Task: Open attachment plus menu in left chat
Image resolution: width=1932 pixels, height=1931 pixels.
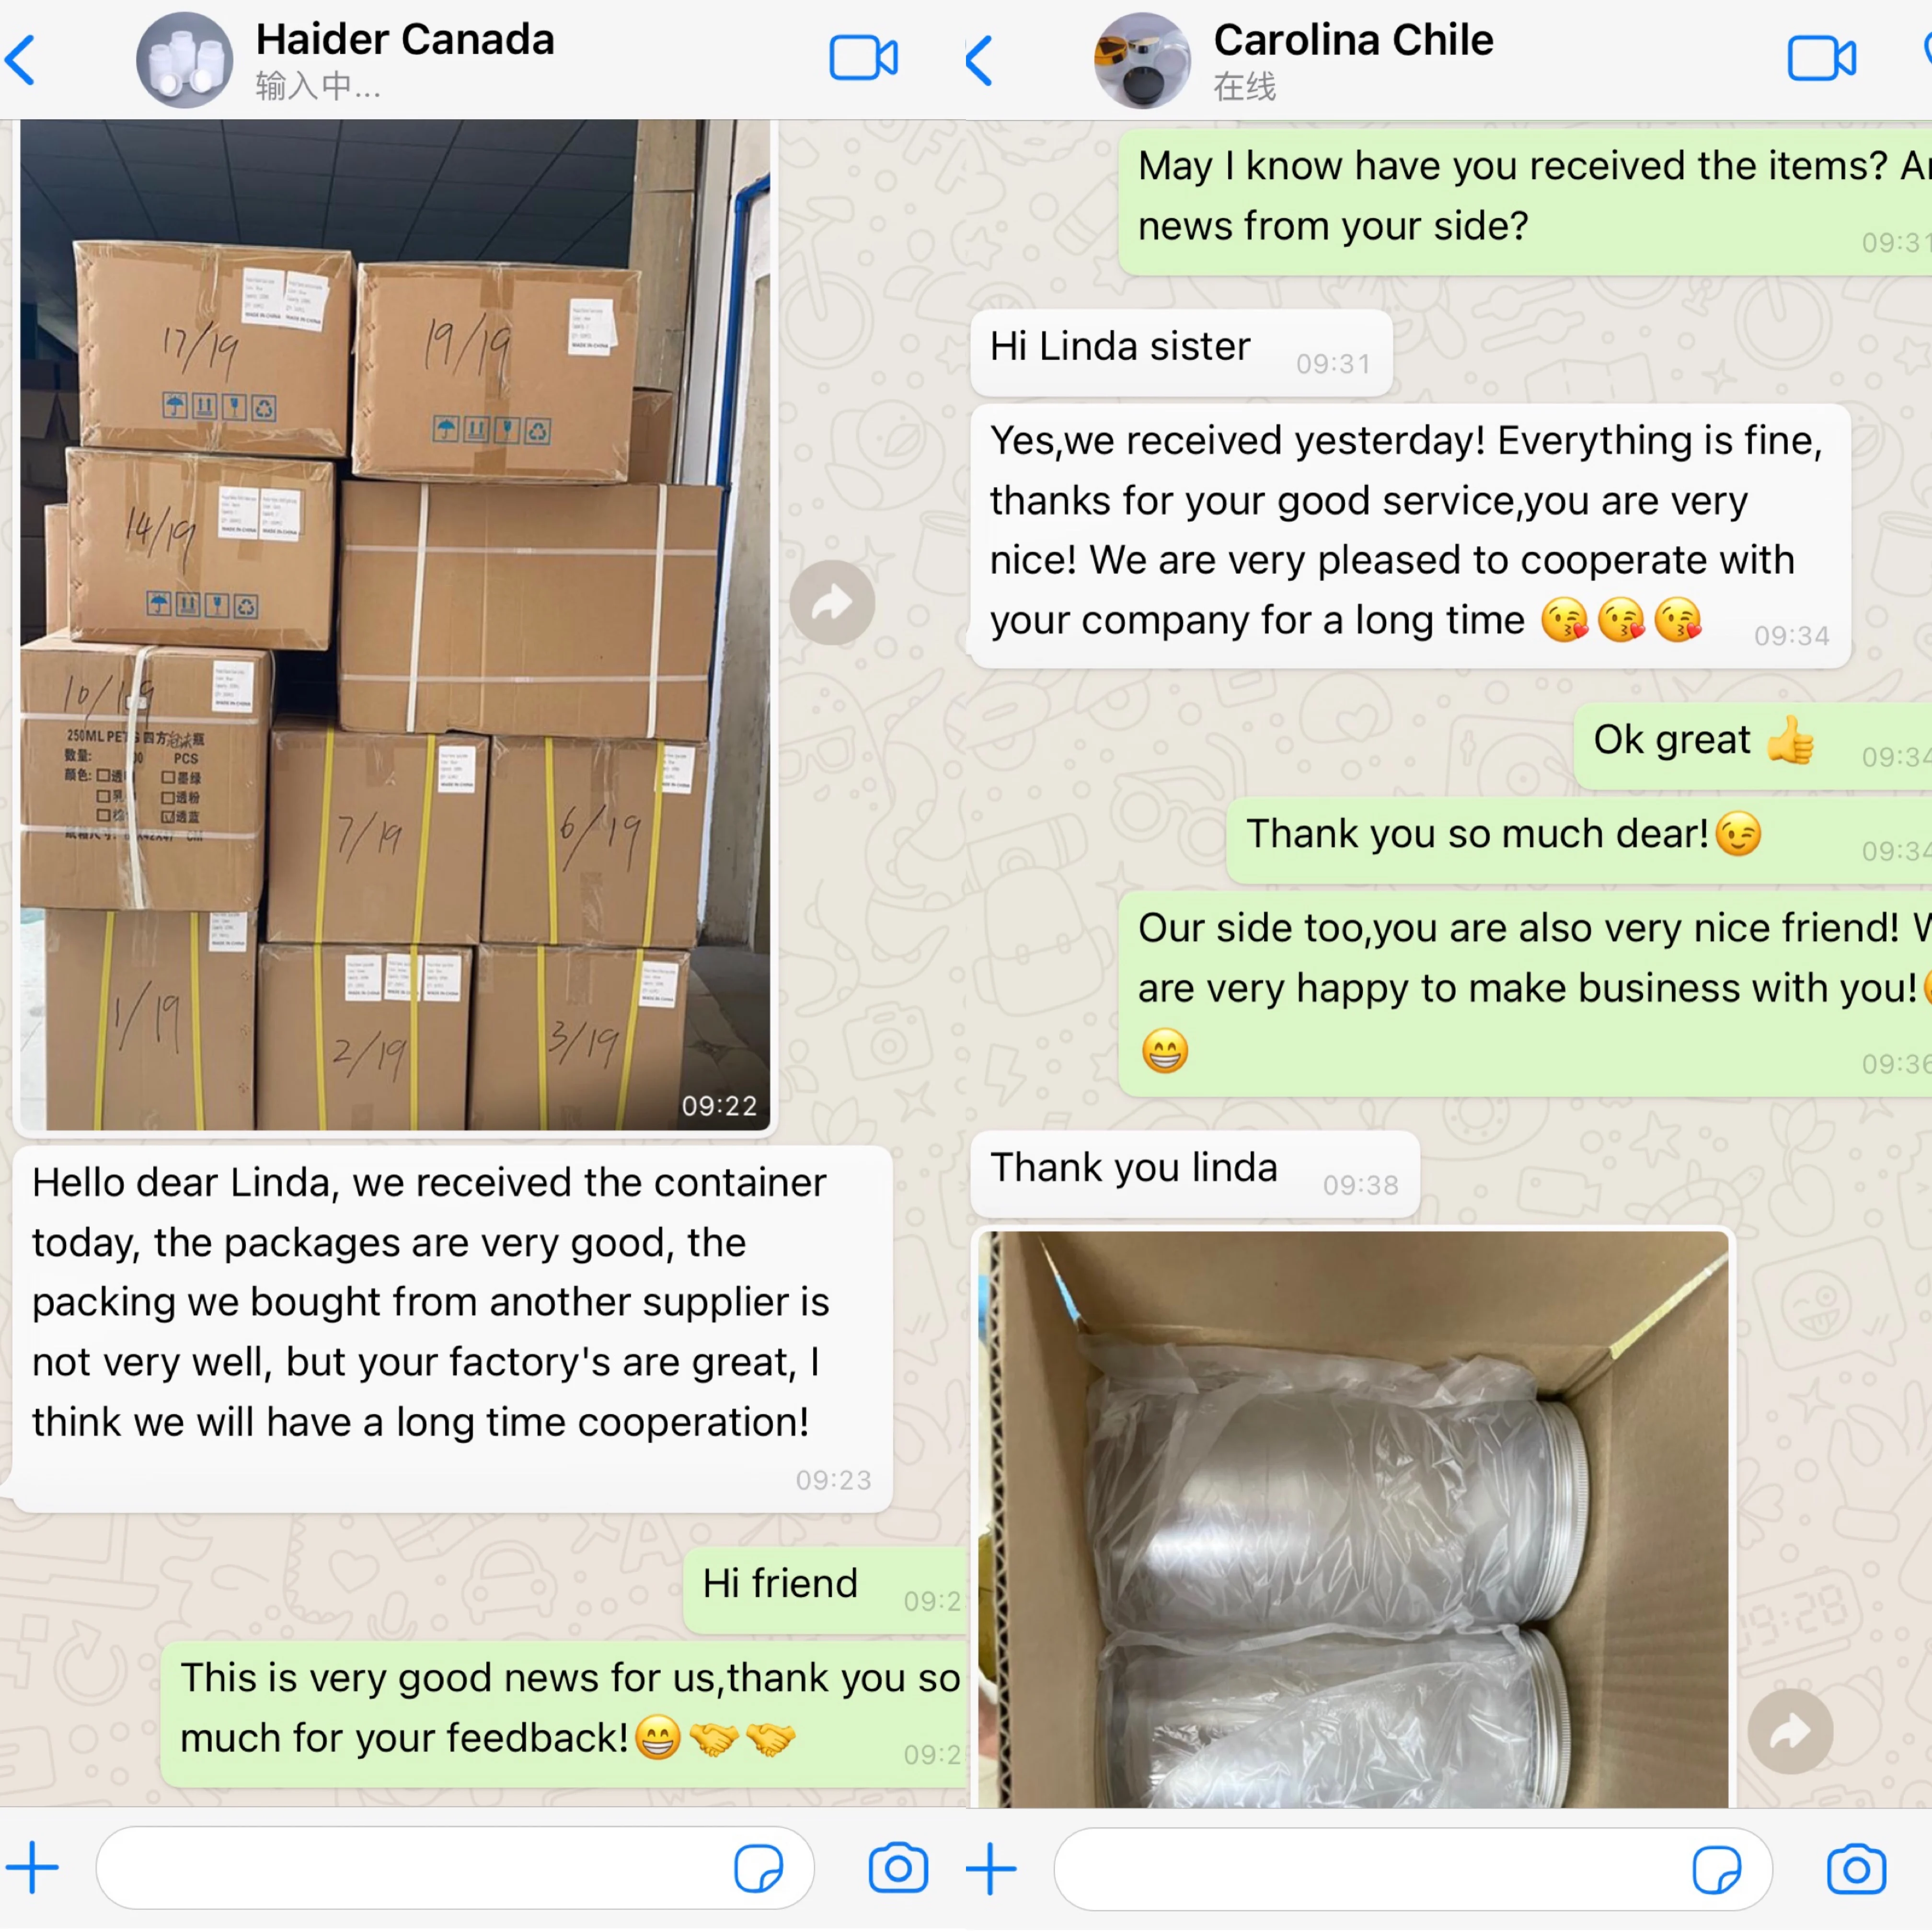Action: [32, 1867]
